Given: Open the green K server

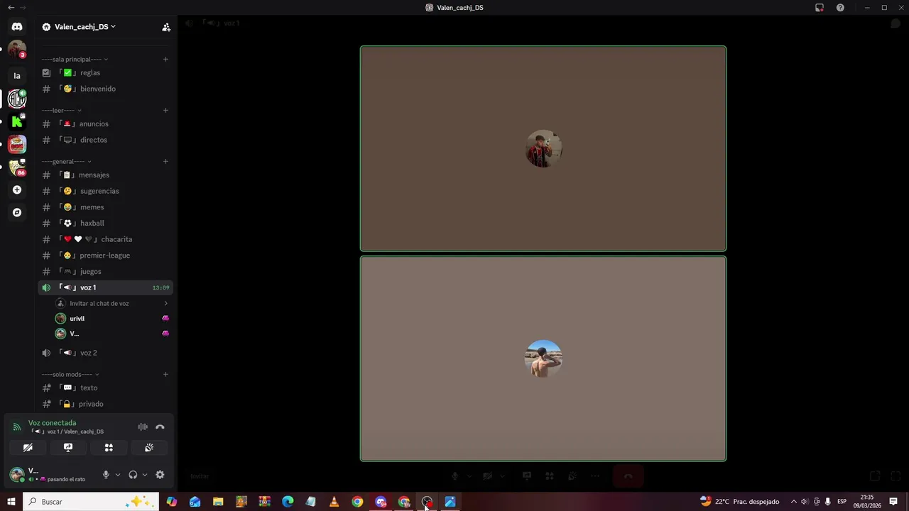Looking at the screenshot, I should (x=17, y=121).
